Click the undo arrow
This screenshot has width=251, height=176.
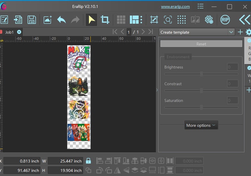coord(61,20)
